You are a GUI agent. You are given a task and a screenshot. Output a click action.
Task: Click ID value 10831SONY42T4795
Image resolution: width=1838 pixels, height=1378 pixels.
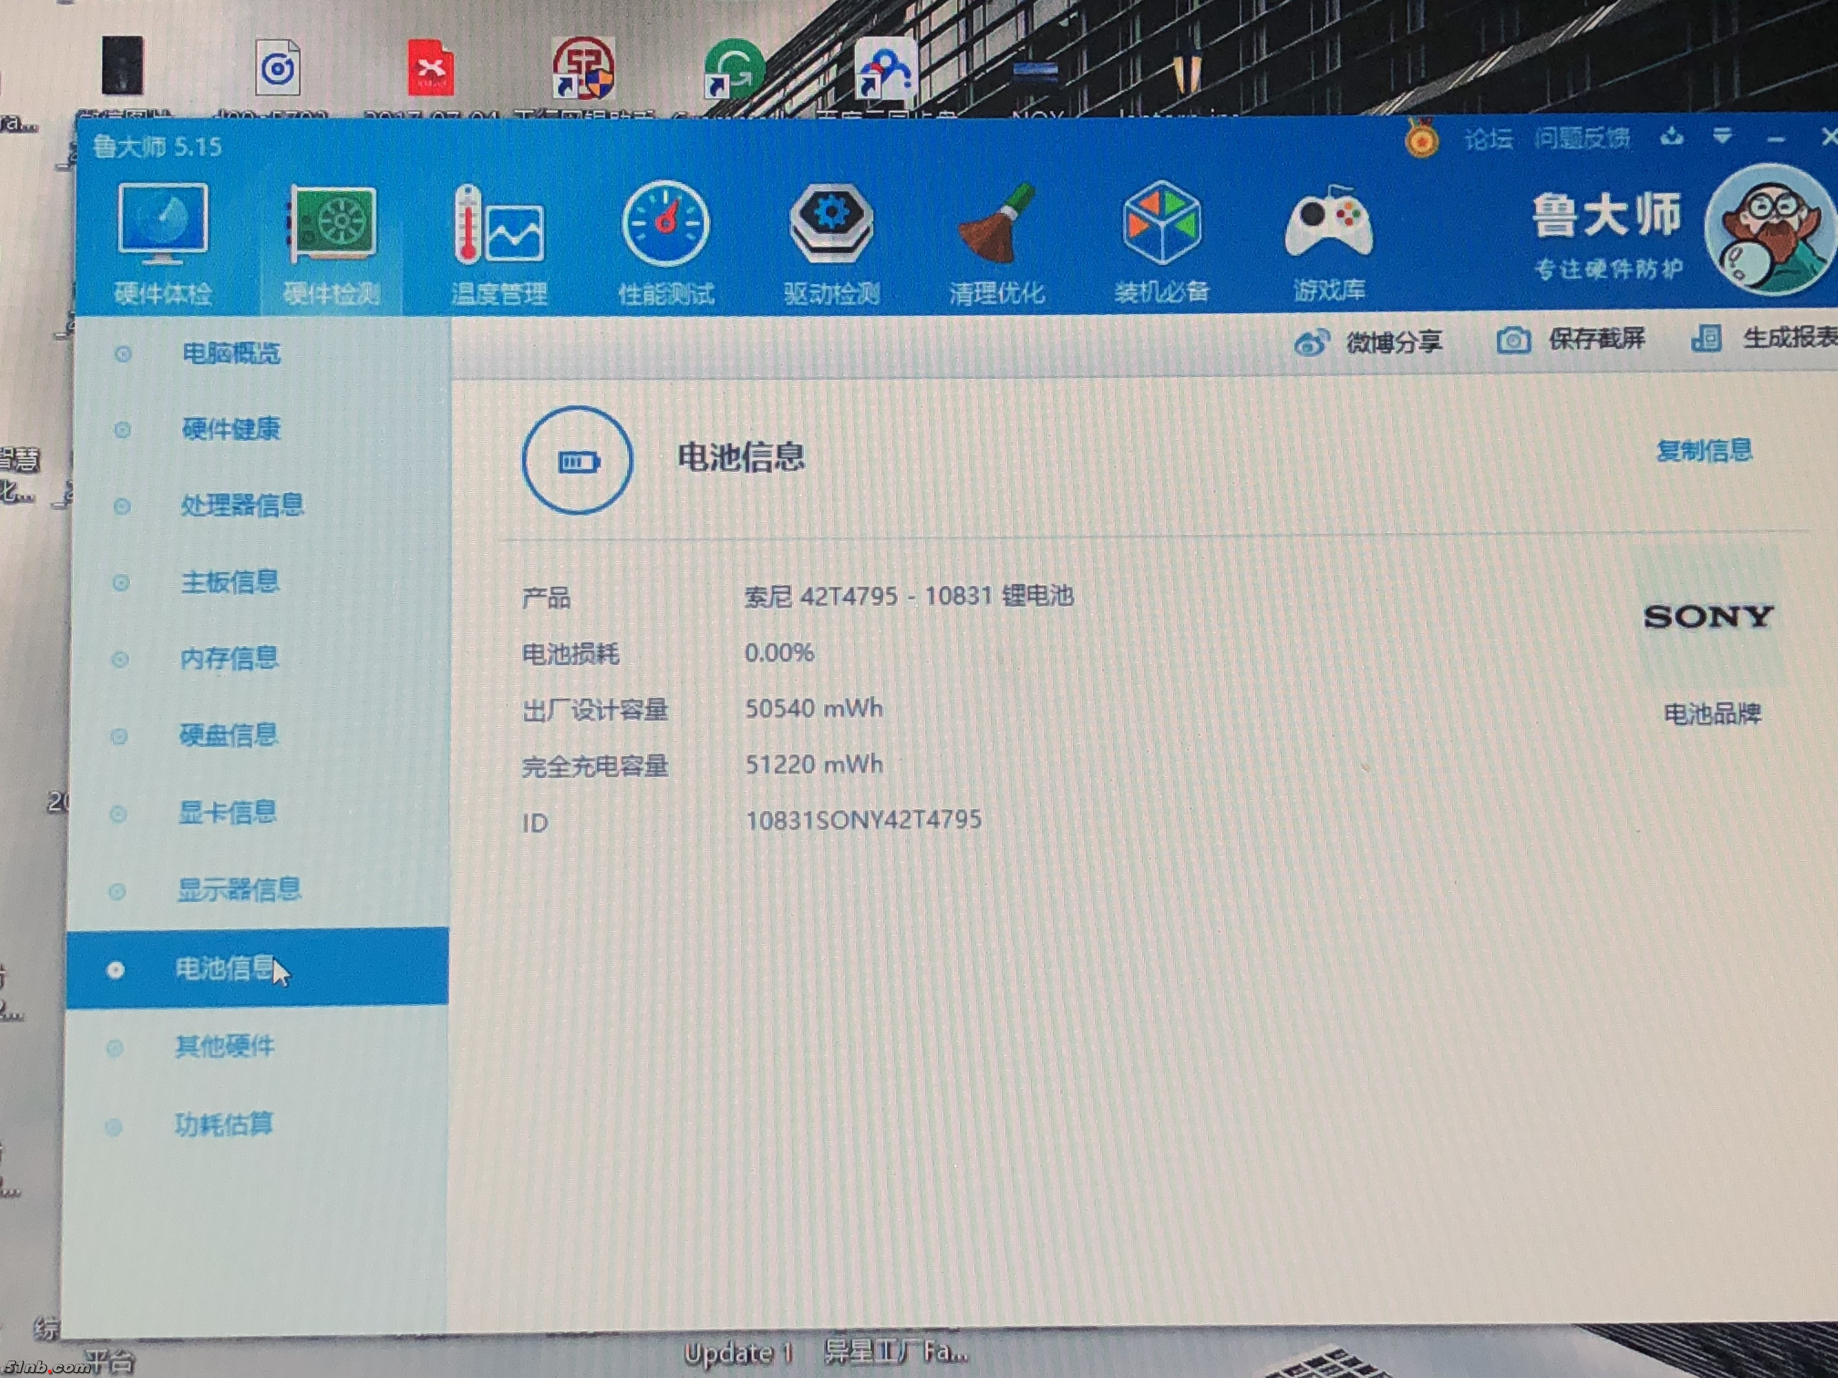coord(863,820)
